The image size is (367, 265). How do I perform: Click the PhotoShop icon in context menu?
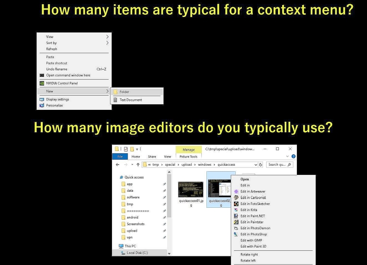(x=236, y=234)
